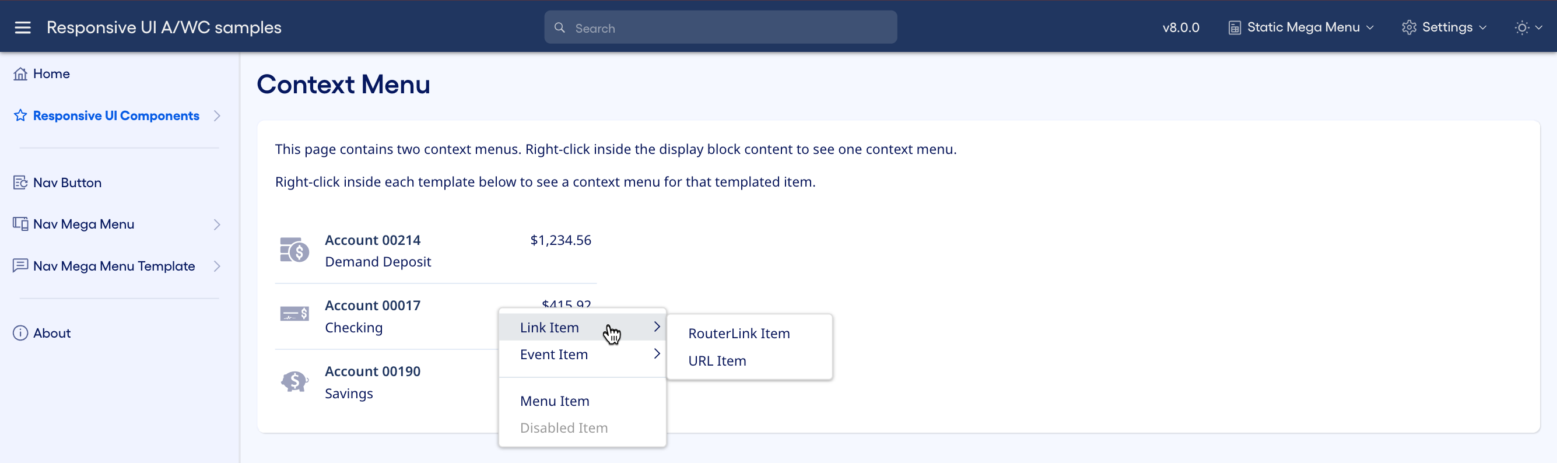This screenshot has height=463, width=1557.
Task: Click the Home house icon
Action: 20,73
